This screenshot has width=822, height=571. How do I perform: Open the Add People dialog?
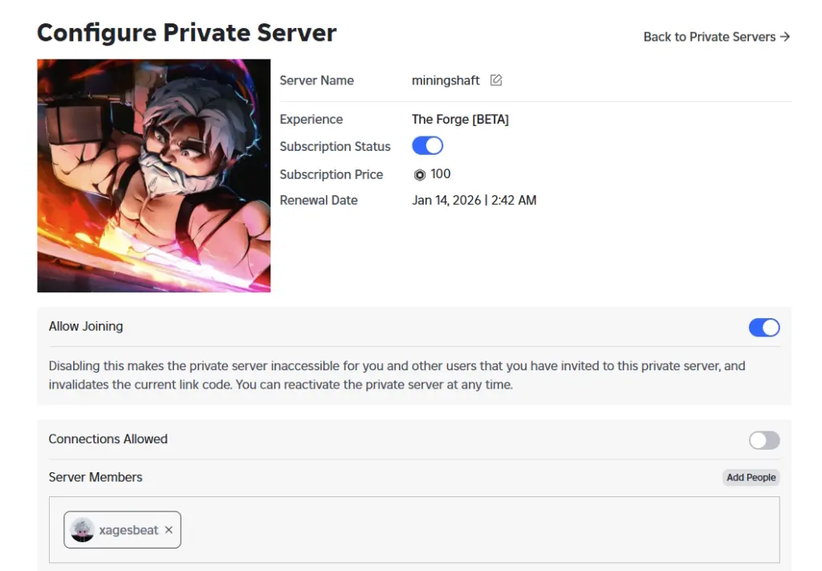pos(751,477)
